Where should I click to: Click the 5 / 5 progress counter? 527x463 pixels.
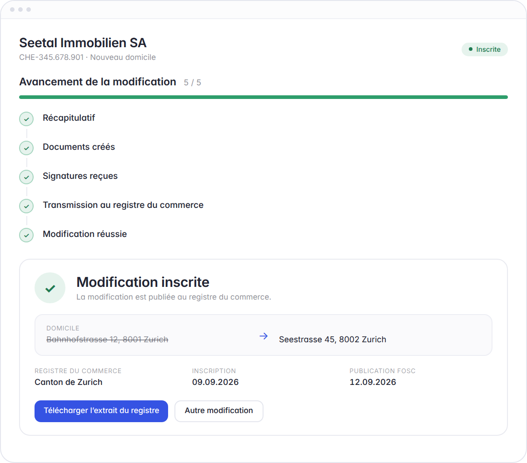pos(192,83)
